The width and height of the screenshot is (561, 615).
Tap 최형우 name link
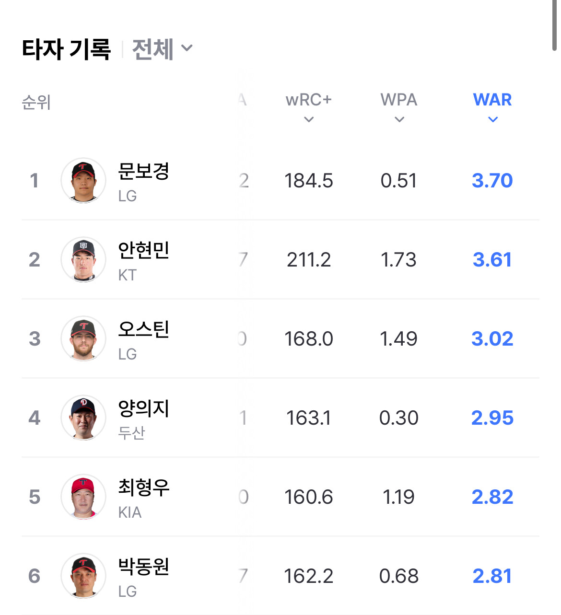point(143,487)
